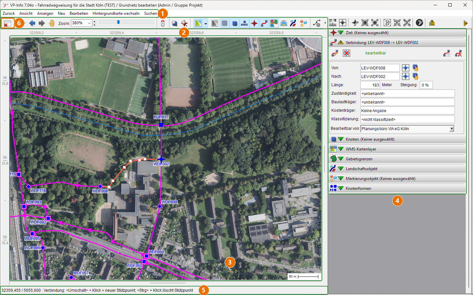Toggle the colored area boundaries layer button

point(274,23)
